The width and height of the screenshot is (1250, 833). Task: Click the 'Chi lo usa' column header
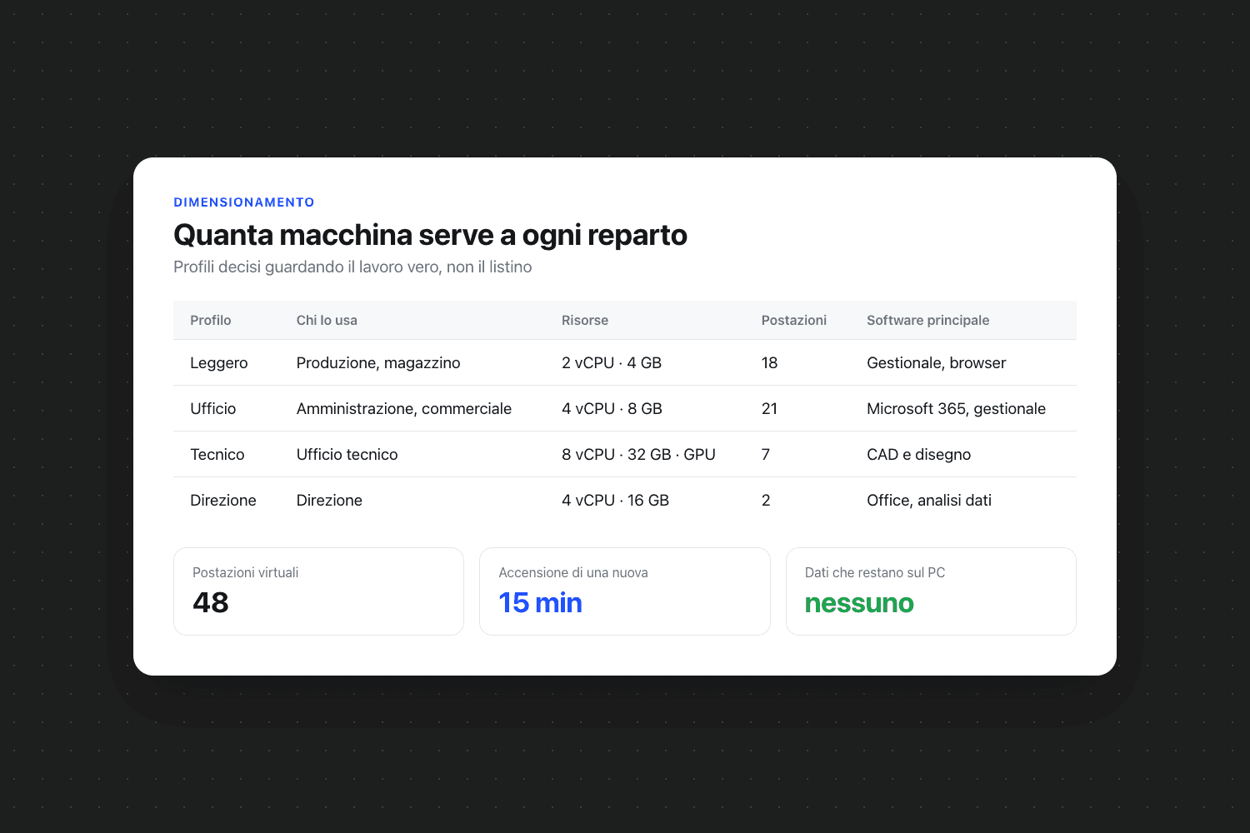[327, 320]
